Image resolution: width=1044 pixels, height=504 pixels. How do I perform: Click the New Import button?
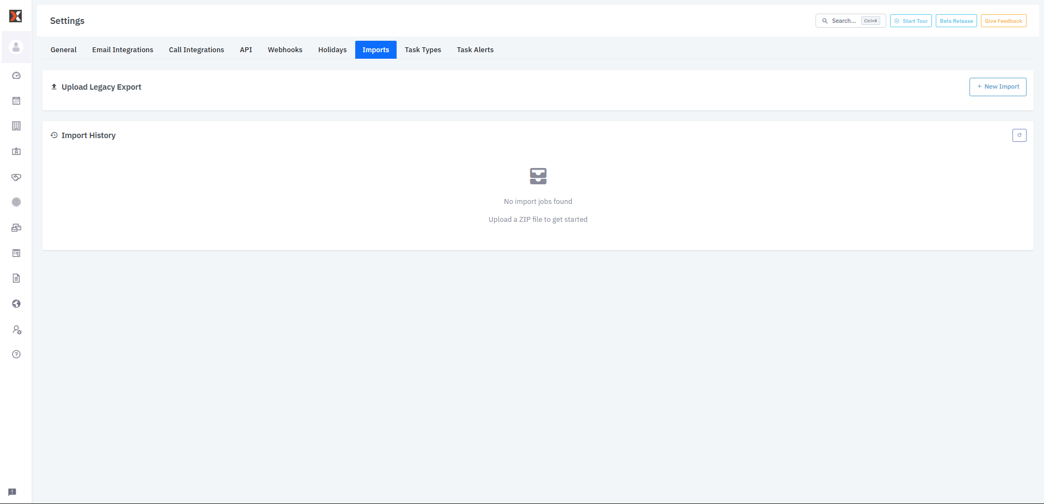tap(997, 87)
